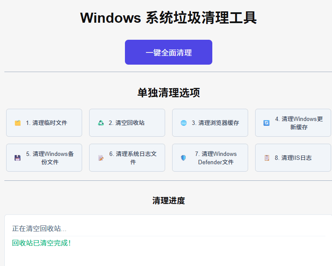This screenshot has height=266, width=332.
Task: Click the folder icon for 清理临时文件
Action: tap(17, 123)
